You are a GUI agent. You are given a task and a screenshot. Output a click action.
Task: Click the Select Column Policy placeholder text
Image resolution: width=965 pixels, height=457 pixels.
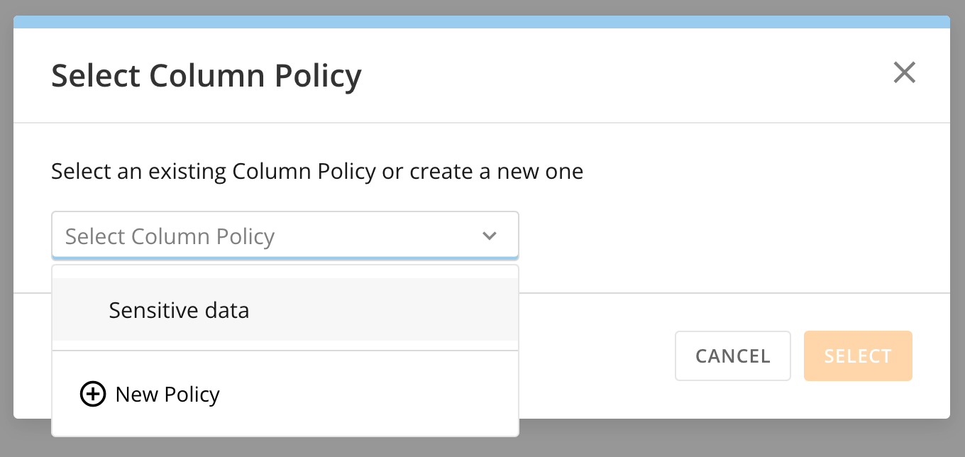point(170,236)
